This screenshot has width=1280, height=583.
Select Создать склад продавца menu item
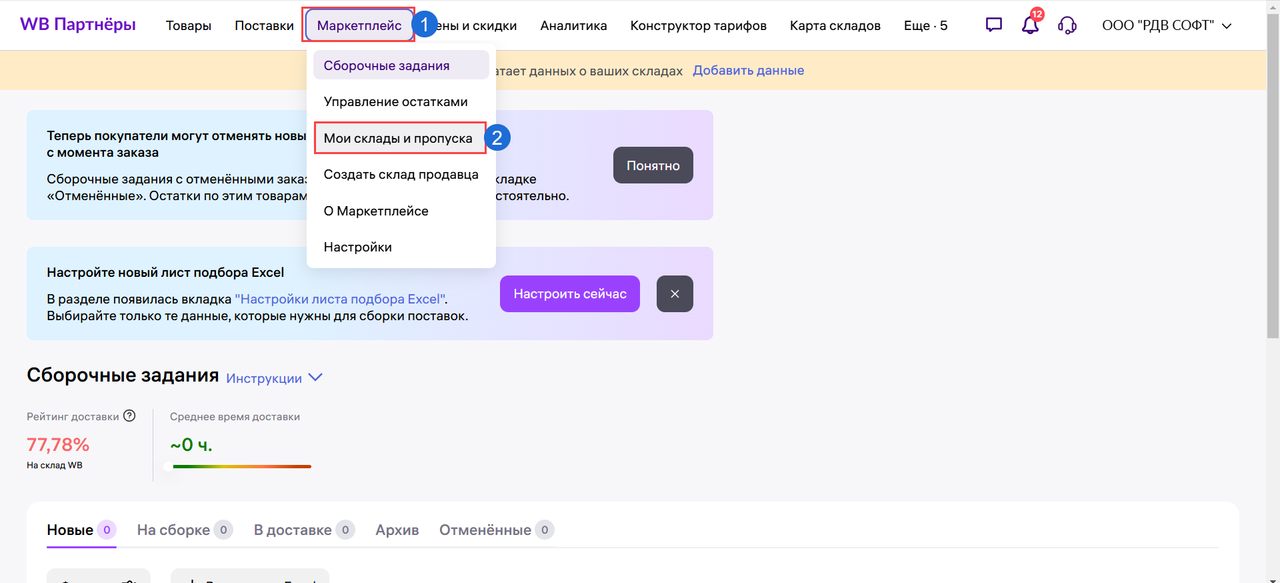tap(401, 174)
